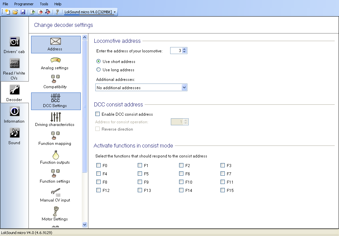The width and height of the screenshot is (339, 236).
Task: Open the Information section
Action: coord(14,115)
